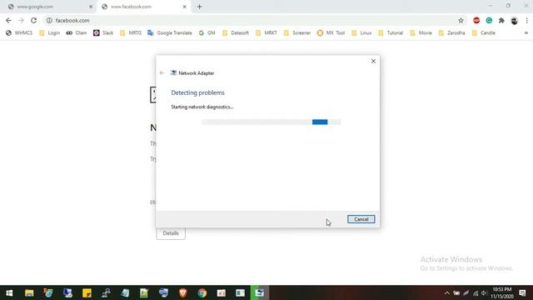The height and width of the screenshot is (300, 533).
Task: Click the back arrow in the Network Adapter dialog
Action: pyautogui.click(x=162, y=72)
